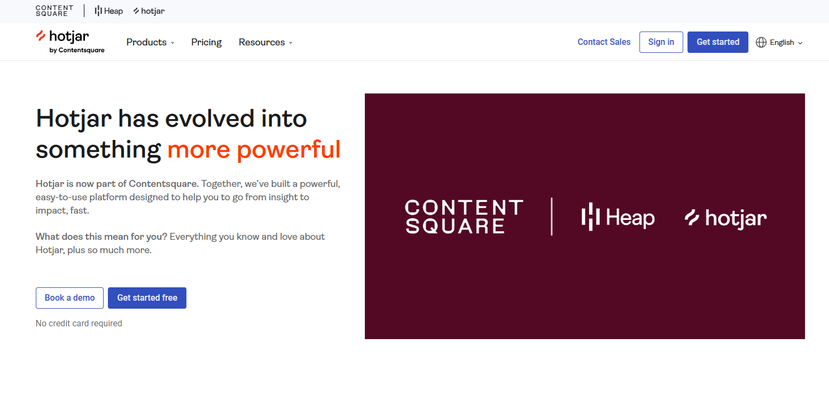Click the Sign in button
Viewport: 829px width, 400px height.
pyautogui.click(x=661, y=42)
